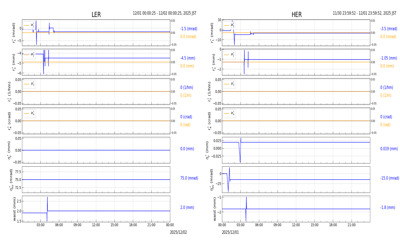Screen dimensions: 400x244
Task: Click the ∂r3* legend in the LER panel
Action: [x=29, y=84]
